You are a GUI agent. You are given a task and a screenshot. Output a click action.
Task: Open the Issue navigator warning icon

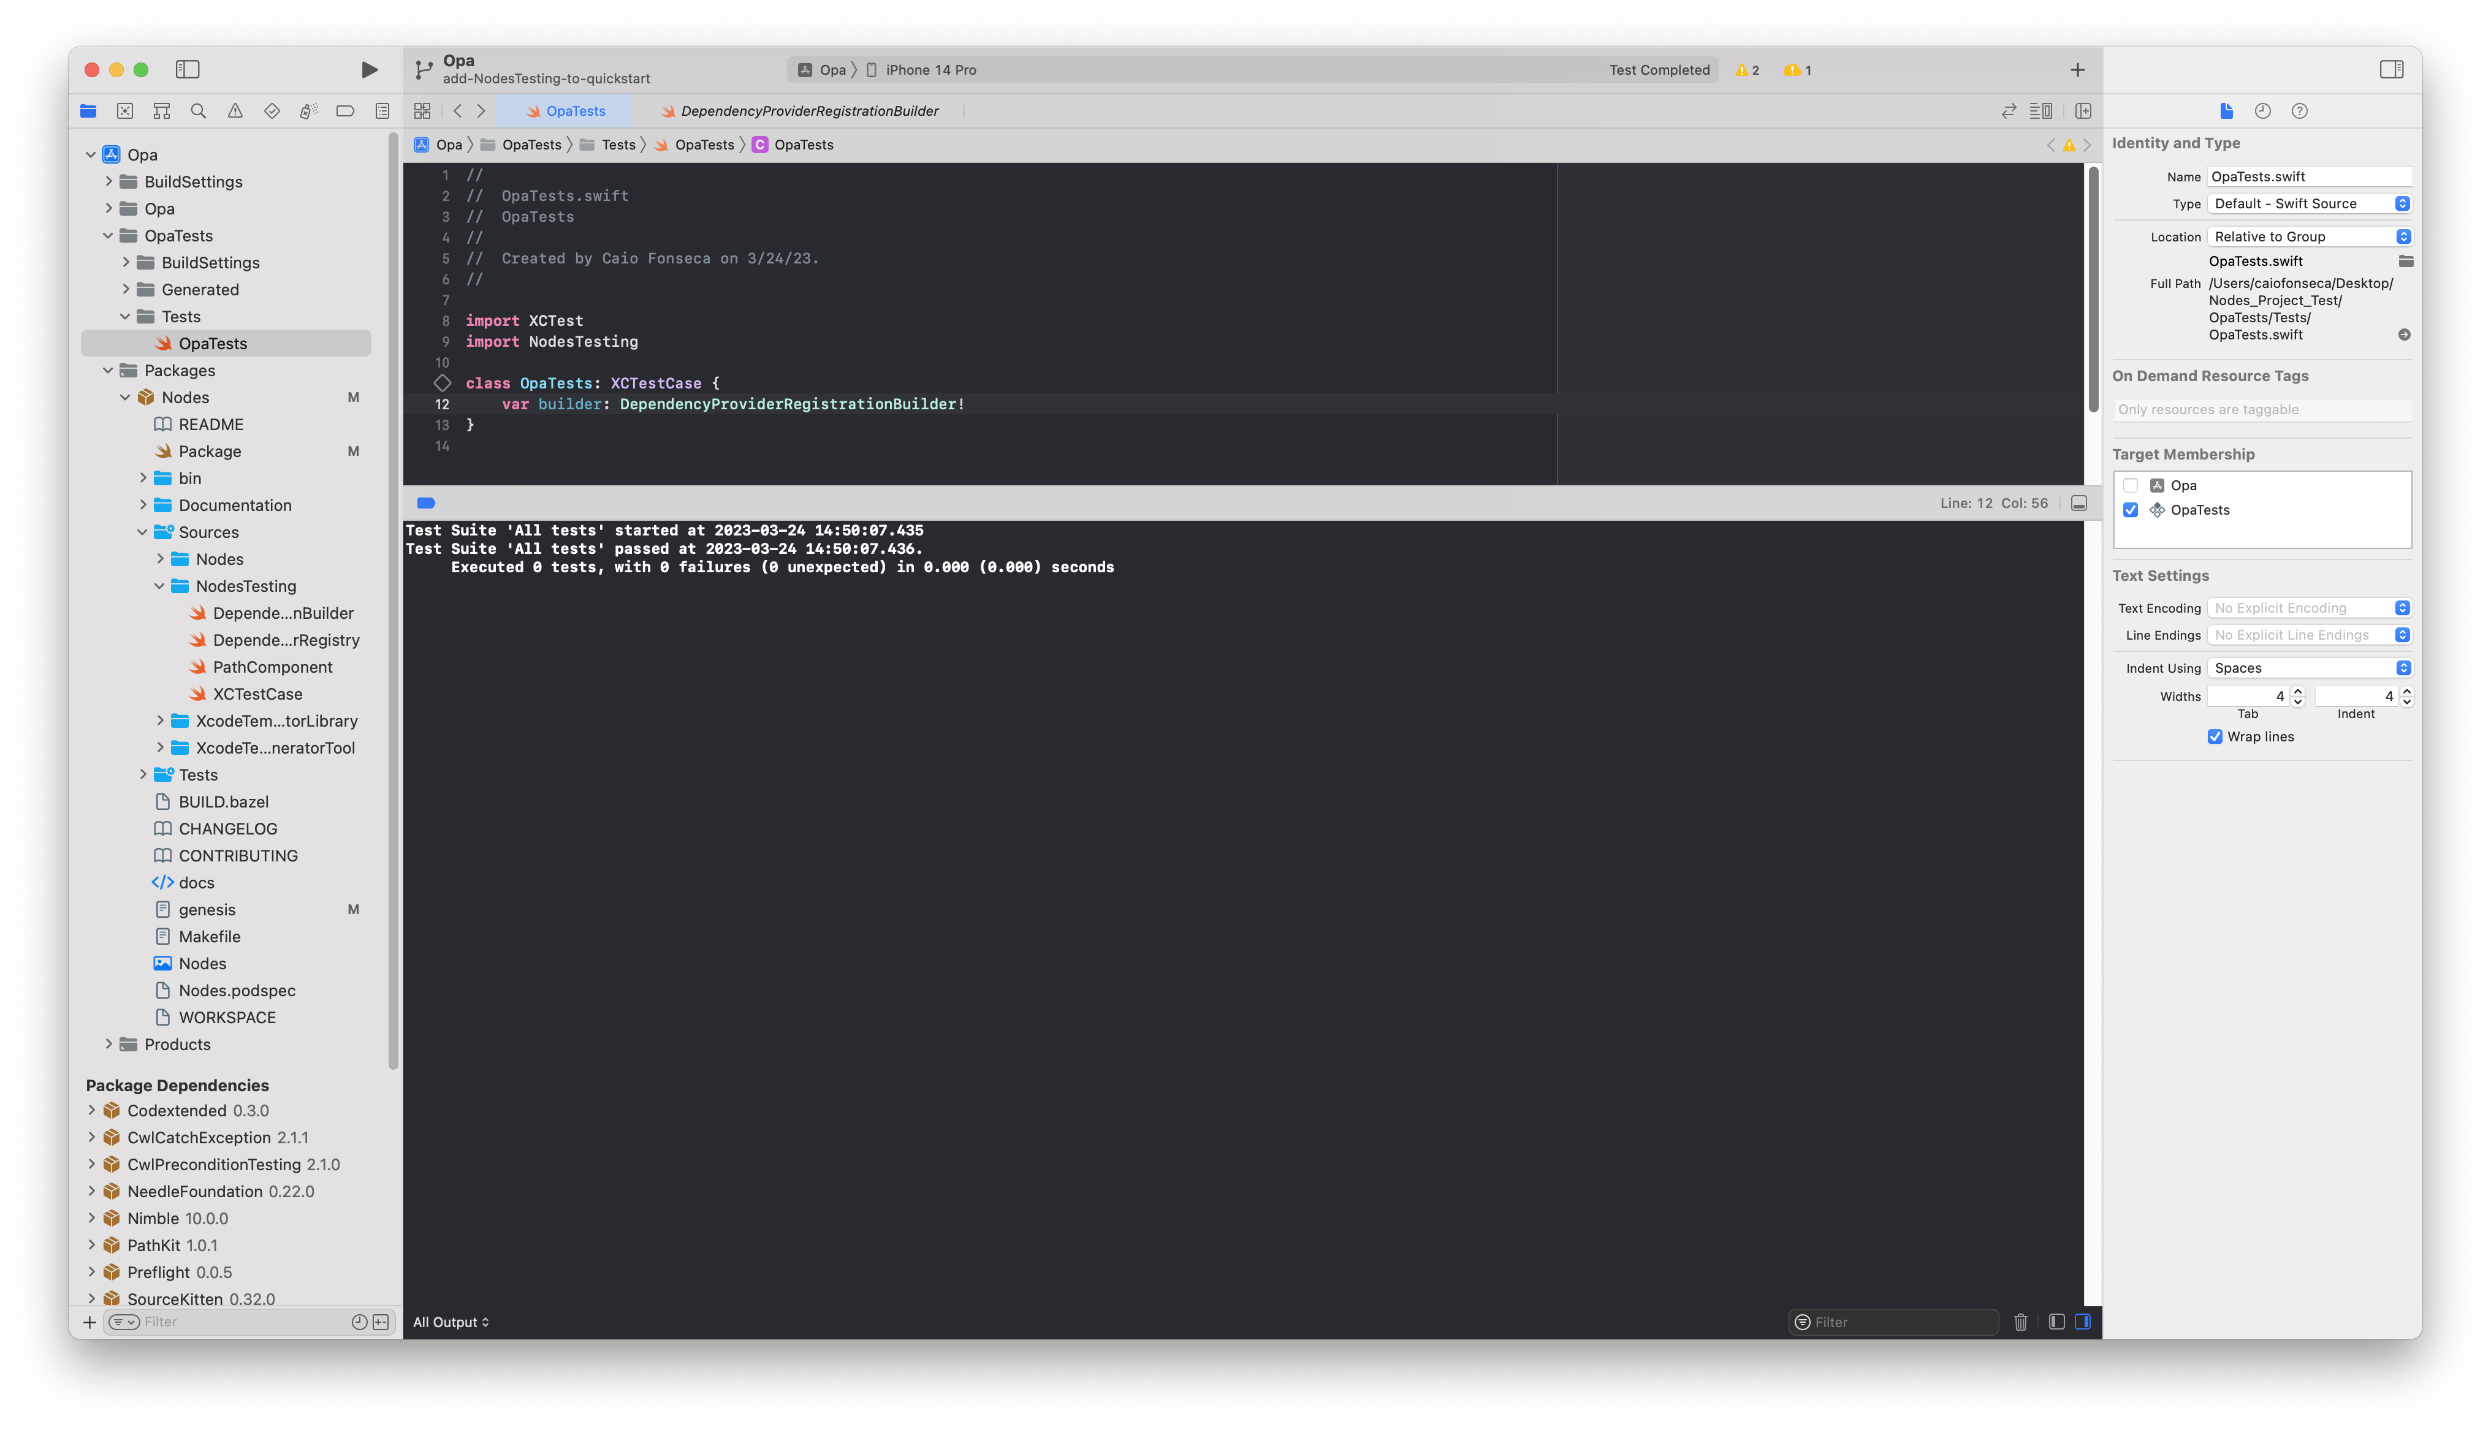pos(235,111)
